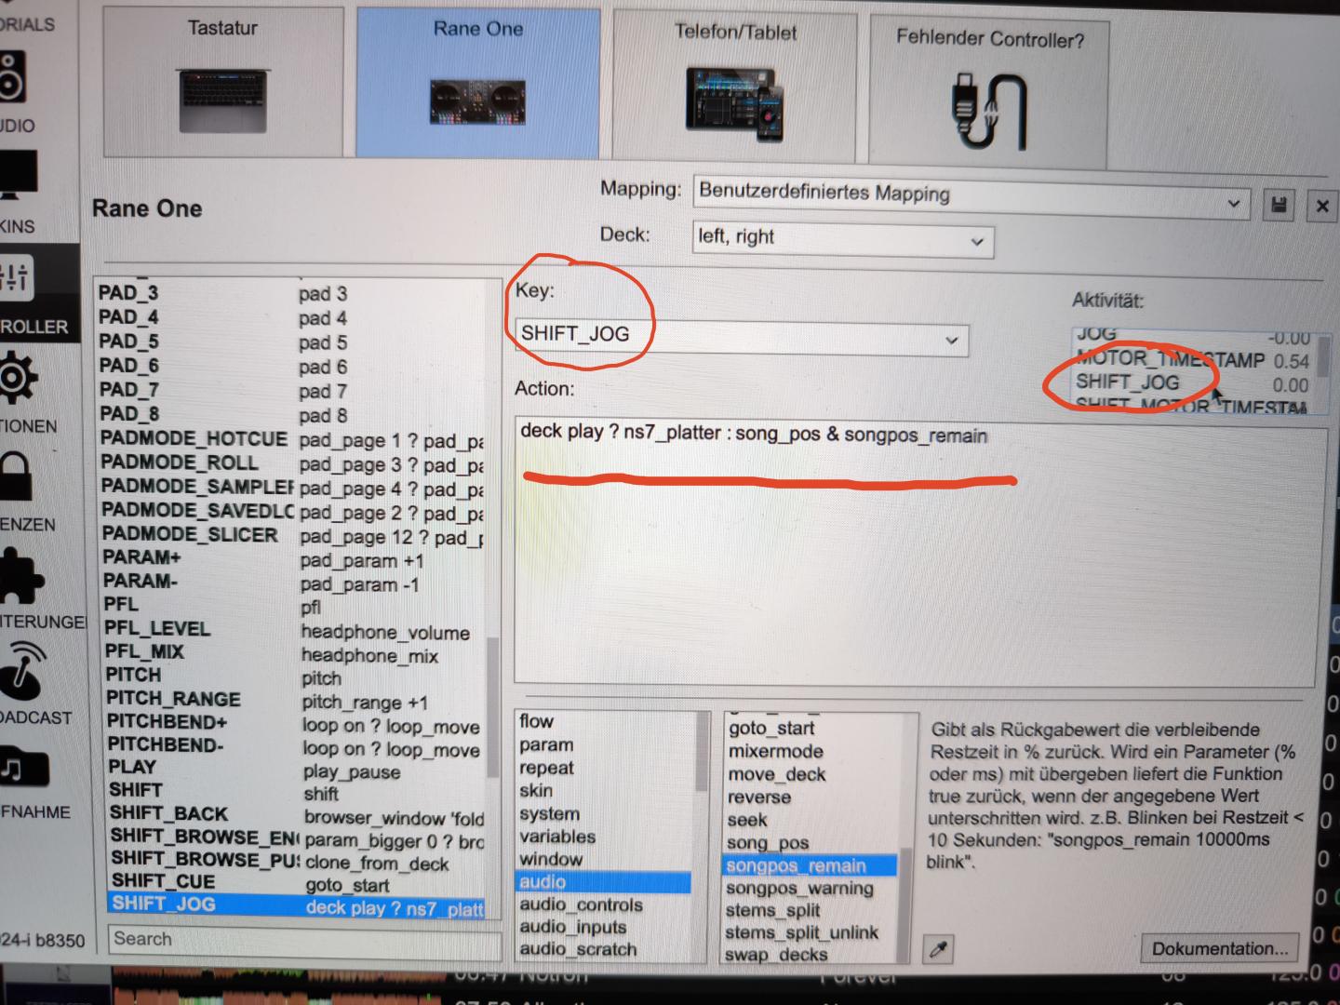Open the Skins monitor icon in sidebar
The height and width of the screenshot is (1005, 1340).
point(17,177)
